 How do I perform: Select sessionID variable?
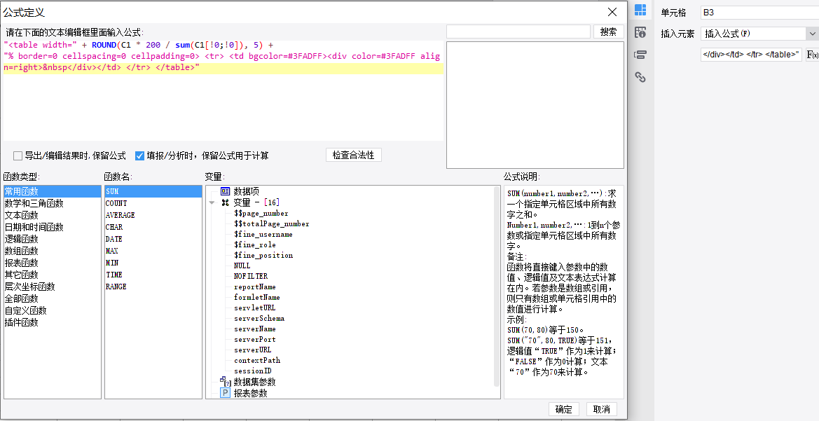point(253,371)
